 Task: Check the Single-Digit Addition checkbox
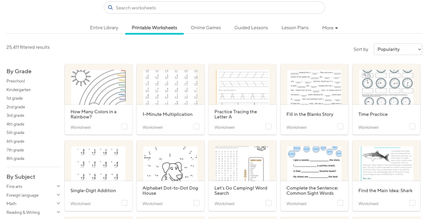124,203
